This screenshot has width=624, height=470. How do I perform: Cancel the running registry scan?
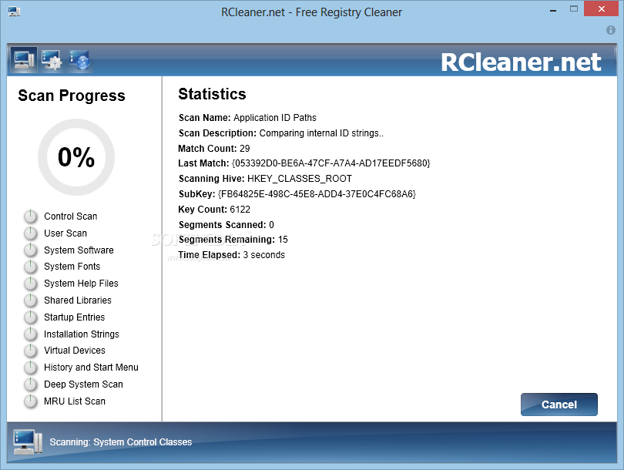[559, 405]
